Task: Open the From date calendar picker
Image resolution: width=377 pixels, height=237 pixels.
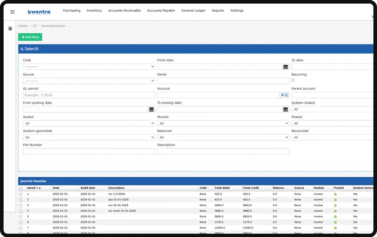Action: (x=285, y=67)
